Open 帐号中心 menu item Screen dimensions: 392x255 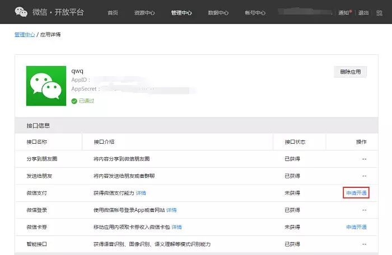[255, 13]
